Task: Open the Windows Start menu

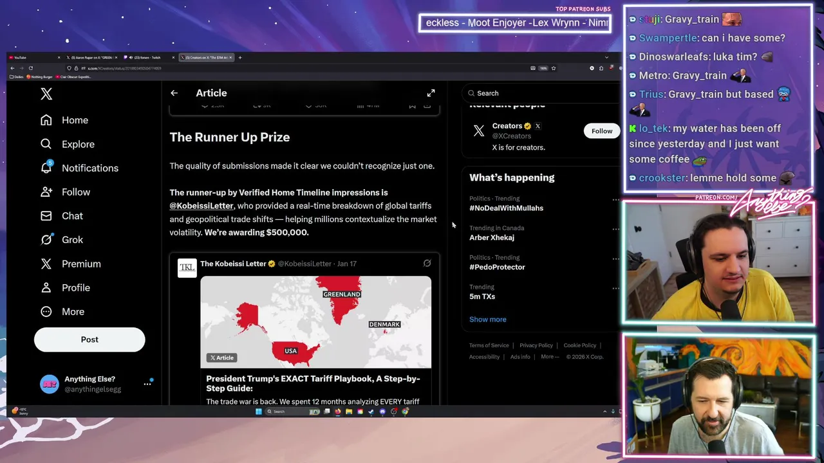Action: coord(259,412)
